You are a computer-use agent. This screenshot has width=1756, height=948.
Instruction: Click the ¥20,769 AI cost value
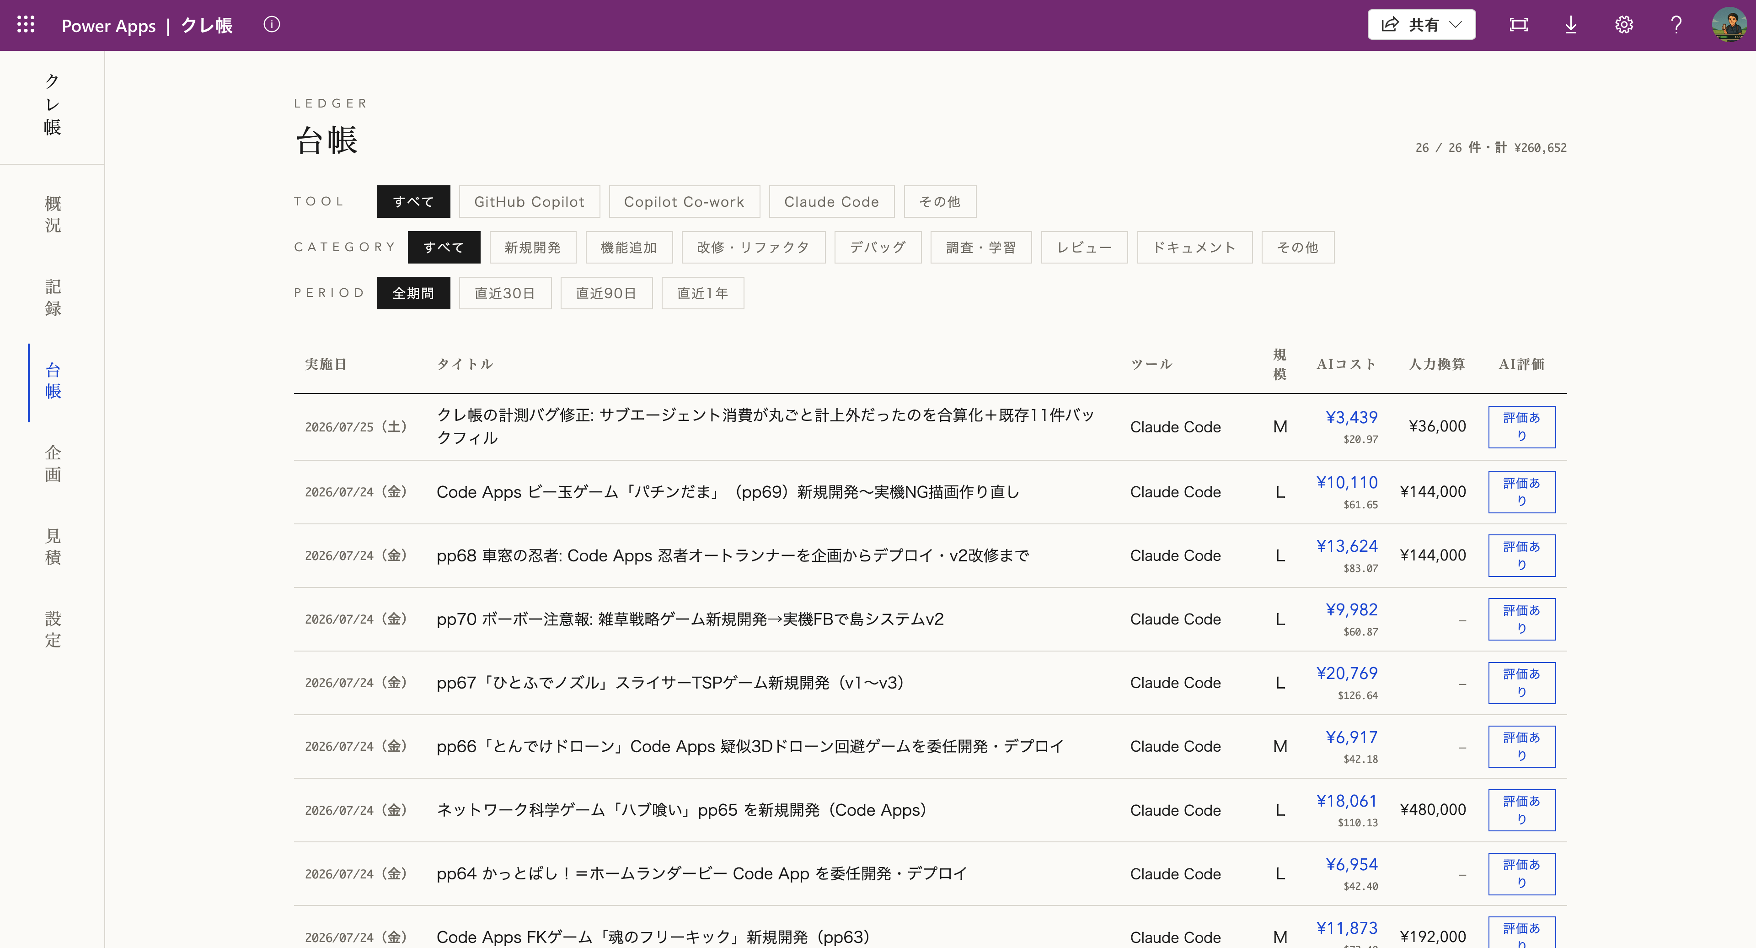[x=1346, y=674]
